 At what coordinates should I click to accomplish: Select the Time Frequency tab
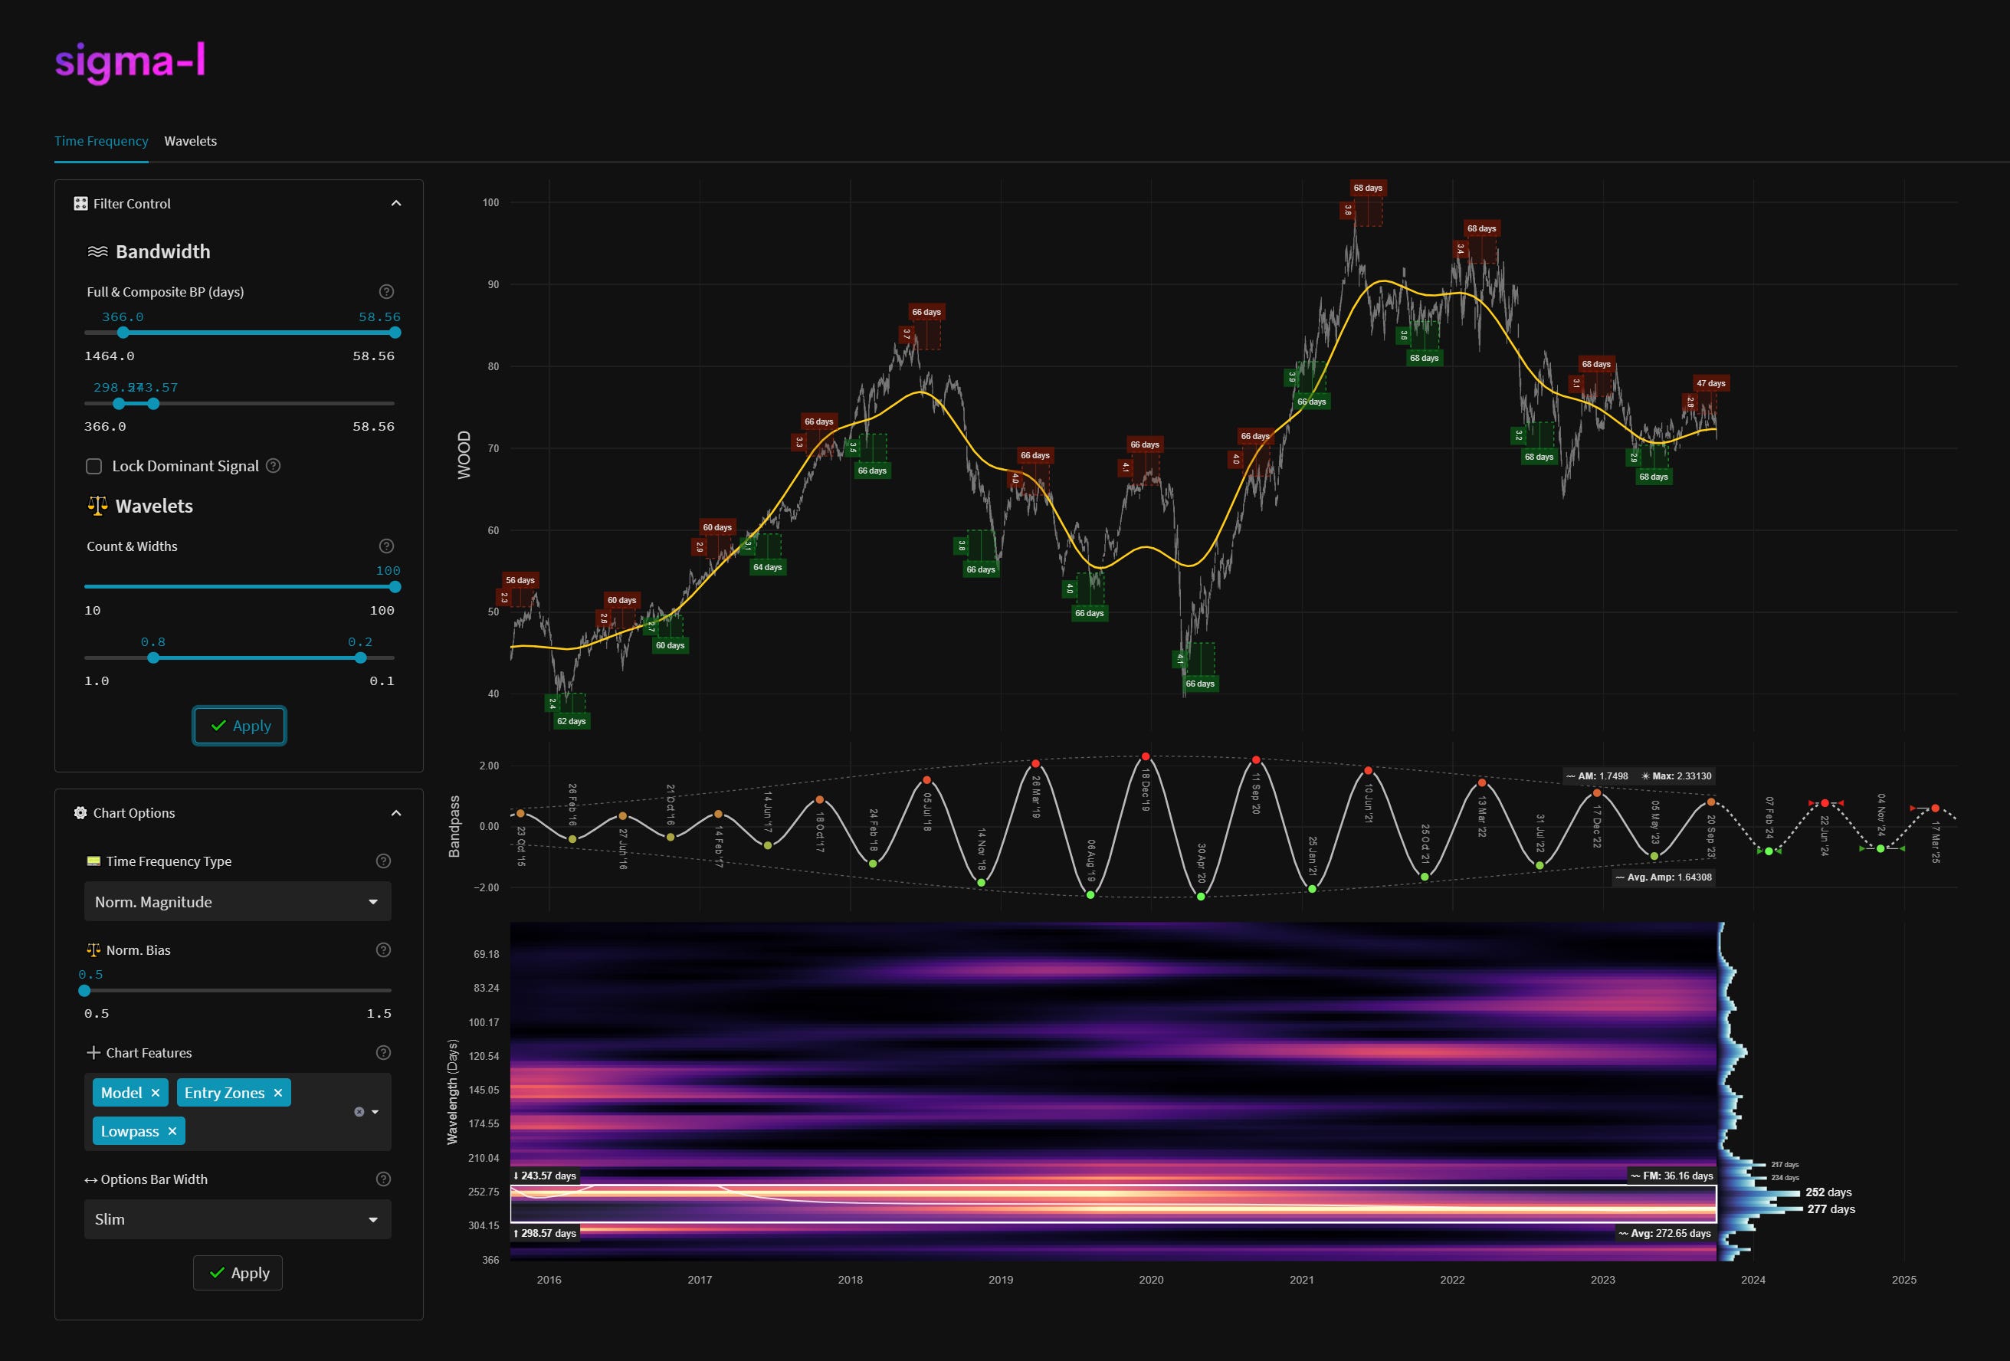(101, 141)
